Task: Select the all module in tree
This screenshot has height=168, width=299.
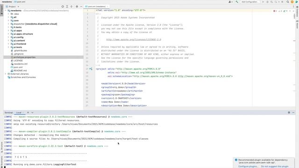Action: [x=15, y=17]
